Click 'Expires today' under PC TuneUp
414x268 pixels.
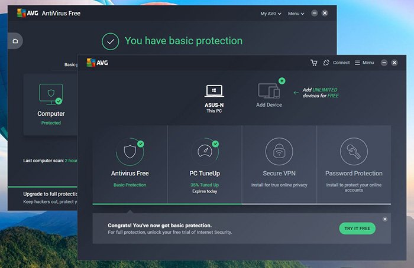(x=205, y=191)
